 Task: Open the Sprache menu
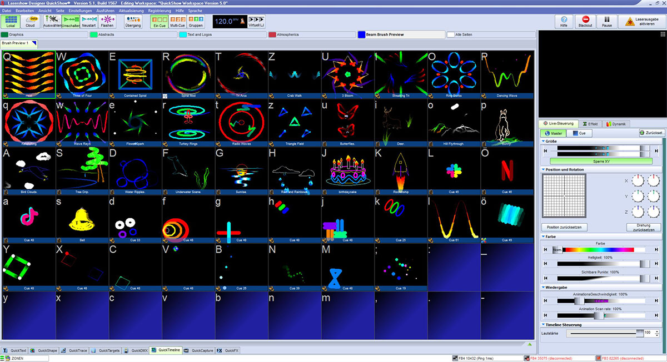pos(195,11)
